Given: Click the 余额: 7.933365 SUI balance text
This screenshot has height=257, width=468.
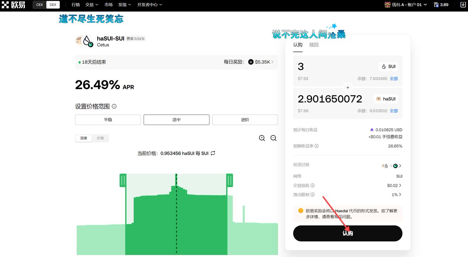Looking at the screenshot, I should (x=372, y=79).
